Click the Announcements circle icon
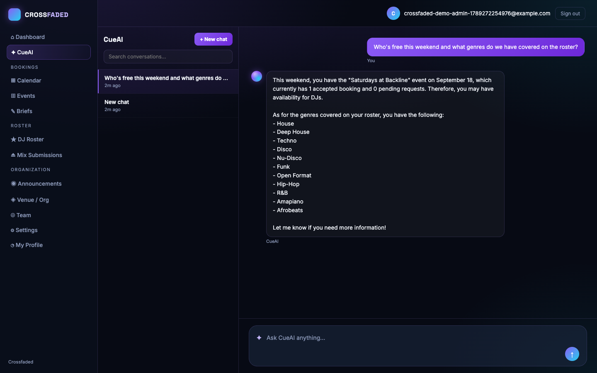The height and width of the screenshot is (373, 597). (14, 184)
